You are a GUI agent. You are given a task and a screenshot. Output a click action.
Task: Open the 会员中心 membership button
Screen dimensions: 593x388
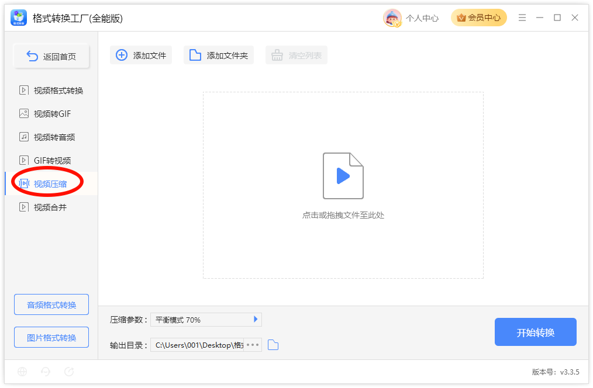coord(478,18)
